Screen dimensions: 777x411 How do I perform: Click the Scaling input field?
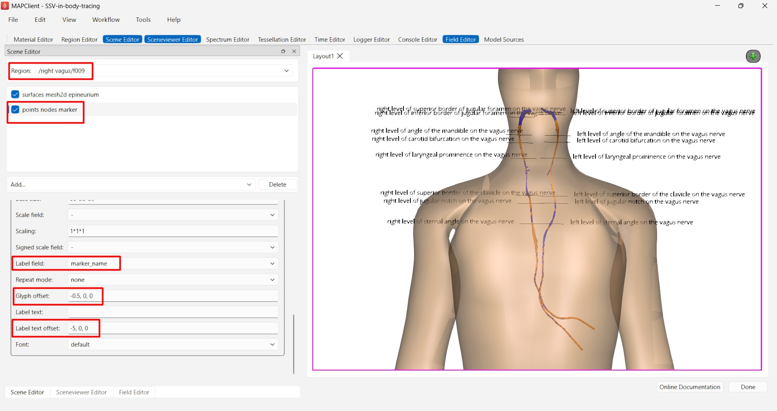[x=173, y=231]
